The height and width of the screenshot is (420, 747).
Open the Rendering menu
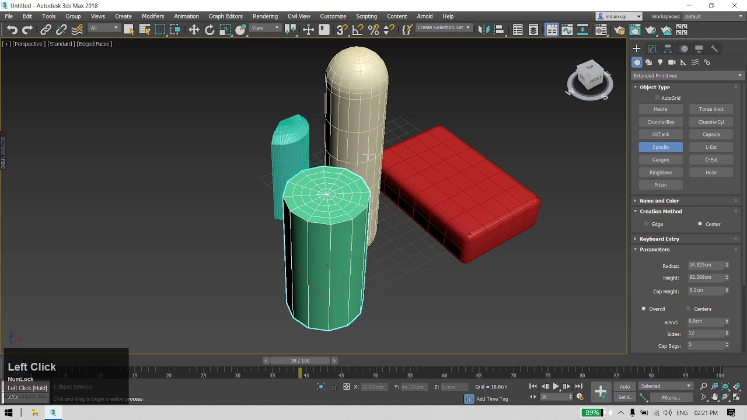click(265, 16)
